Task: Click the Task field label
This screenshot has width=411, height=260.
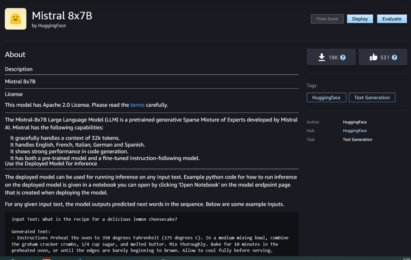Action: click(311, 140)
